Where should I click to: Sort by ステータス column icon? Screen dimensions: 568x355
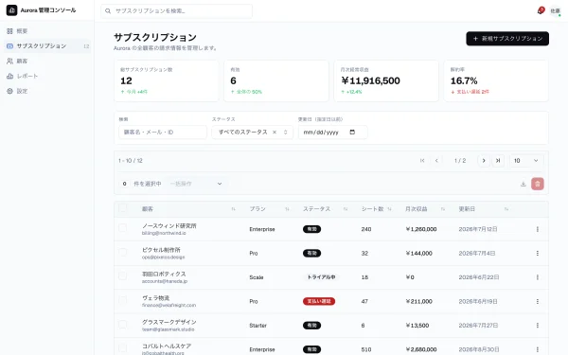(346, 209)
